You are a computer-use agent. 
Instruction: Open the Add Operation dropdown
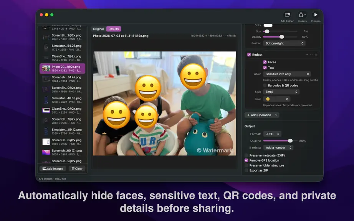click(262, 115)
